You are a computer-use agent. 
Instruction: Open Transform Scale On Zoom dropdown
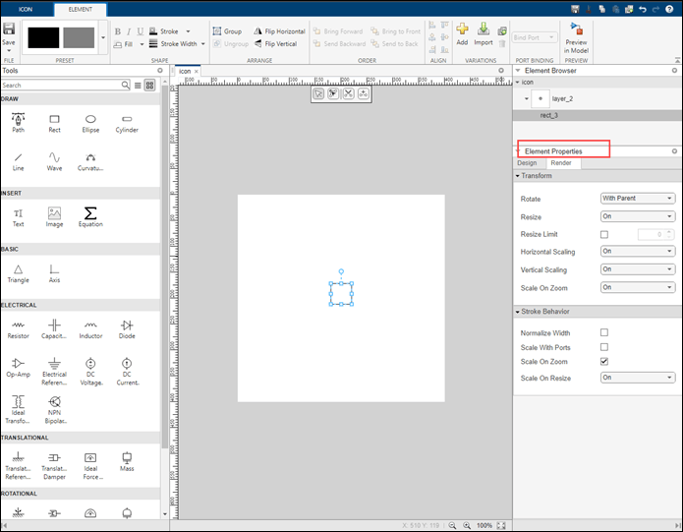638,287
